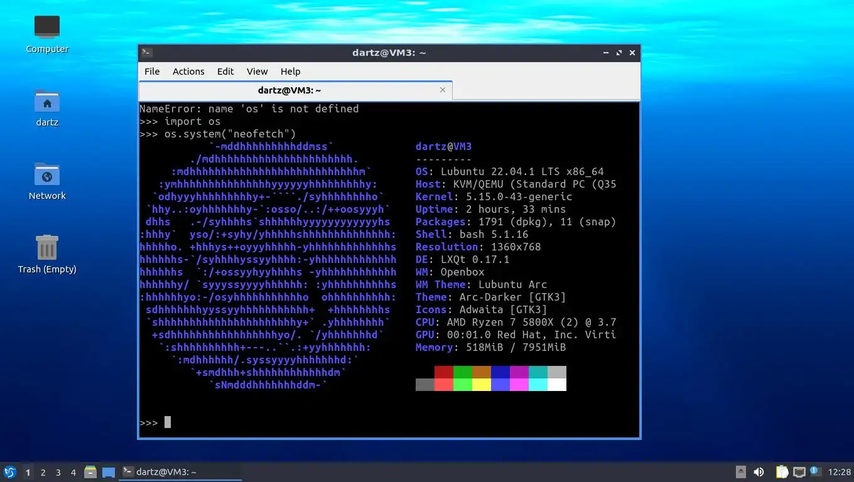Open the Help menu
Viewport: 854px width, 482px height.
pyautogui.click(x=290, y=72)
